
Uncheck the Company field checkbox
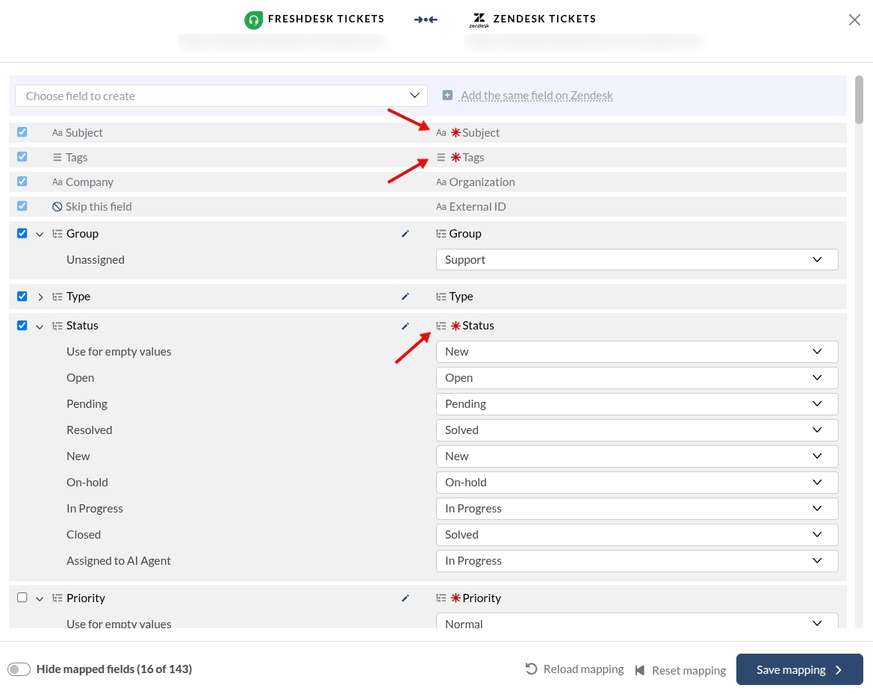[x=22, y=181]
